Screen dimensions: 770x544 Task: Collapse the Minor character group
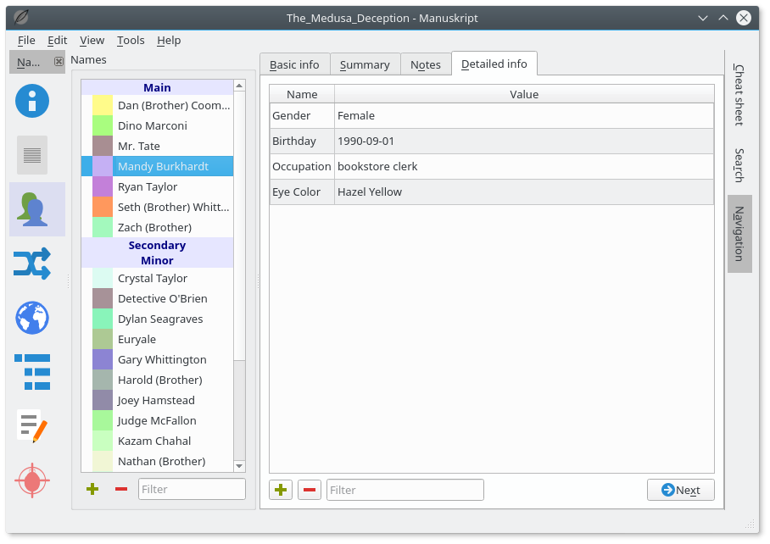[157, 260]
